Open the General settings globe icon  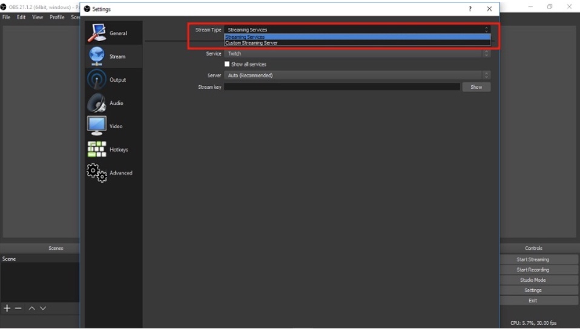point(96,33)
